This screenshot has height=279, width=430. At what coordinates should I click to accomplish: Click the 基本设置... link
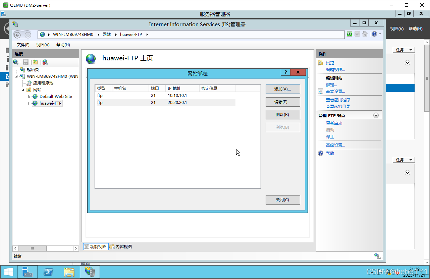coord(335,92)
